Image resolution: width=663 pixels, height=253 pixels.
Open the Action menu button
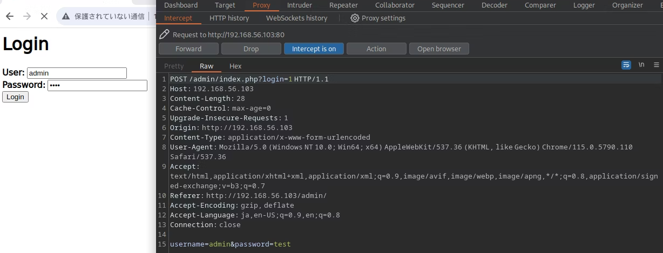tap(376, 49)
